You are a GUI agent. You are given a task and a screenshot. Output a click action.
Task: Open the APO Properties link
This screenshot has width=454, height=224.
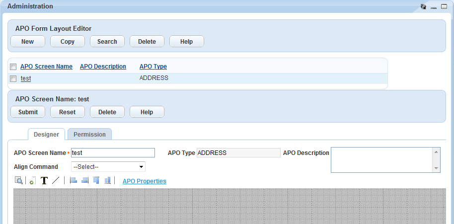(145, 181)
